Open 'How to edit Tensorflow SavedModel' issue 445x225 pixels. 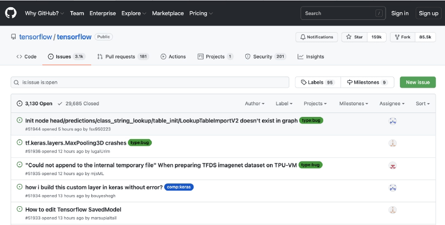point(73,209)
